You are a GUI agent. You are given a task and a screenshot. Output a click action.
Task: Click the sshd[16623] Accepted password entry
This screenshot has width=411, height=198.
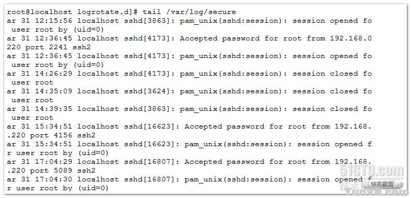(189, 126)
